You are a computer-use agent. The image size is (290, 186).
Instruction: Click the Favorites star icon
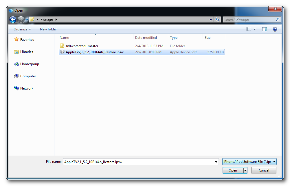pos(16,39)
